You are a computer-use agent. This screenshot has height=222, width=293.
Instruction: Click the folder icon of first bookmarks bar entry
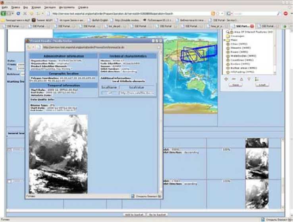click(x=3, y=20)
